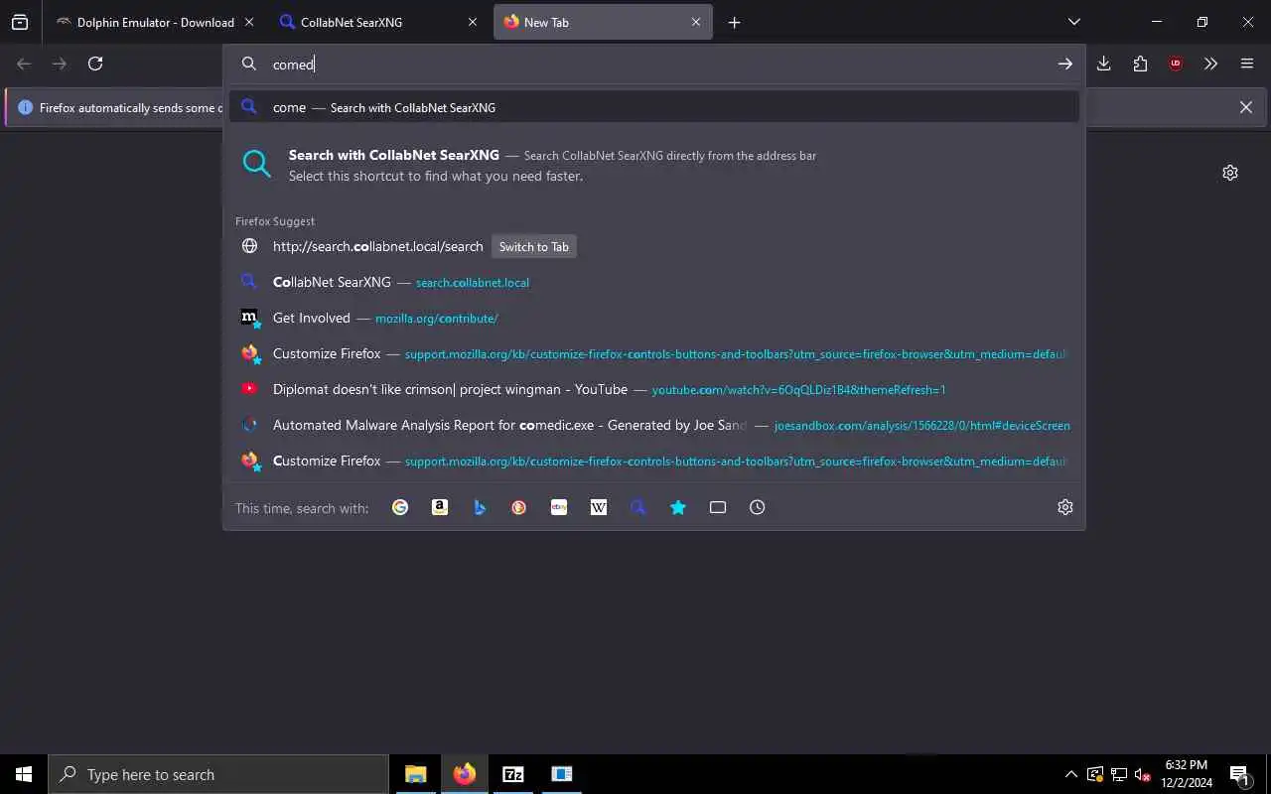Search only open tabs icon

[718, 507]
